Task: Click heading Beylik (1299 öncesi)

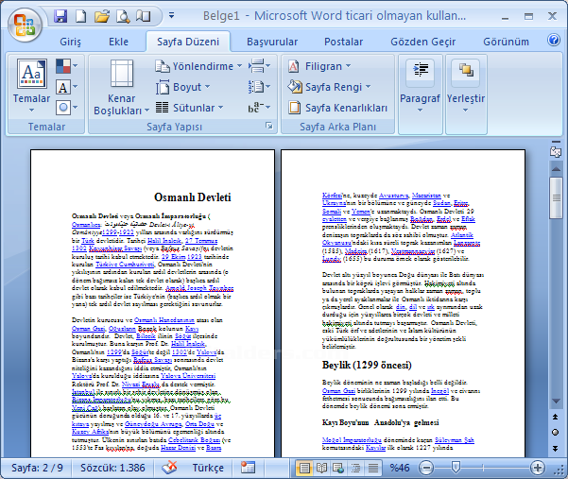Action: click(x=367, y=365)
